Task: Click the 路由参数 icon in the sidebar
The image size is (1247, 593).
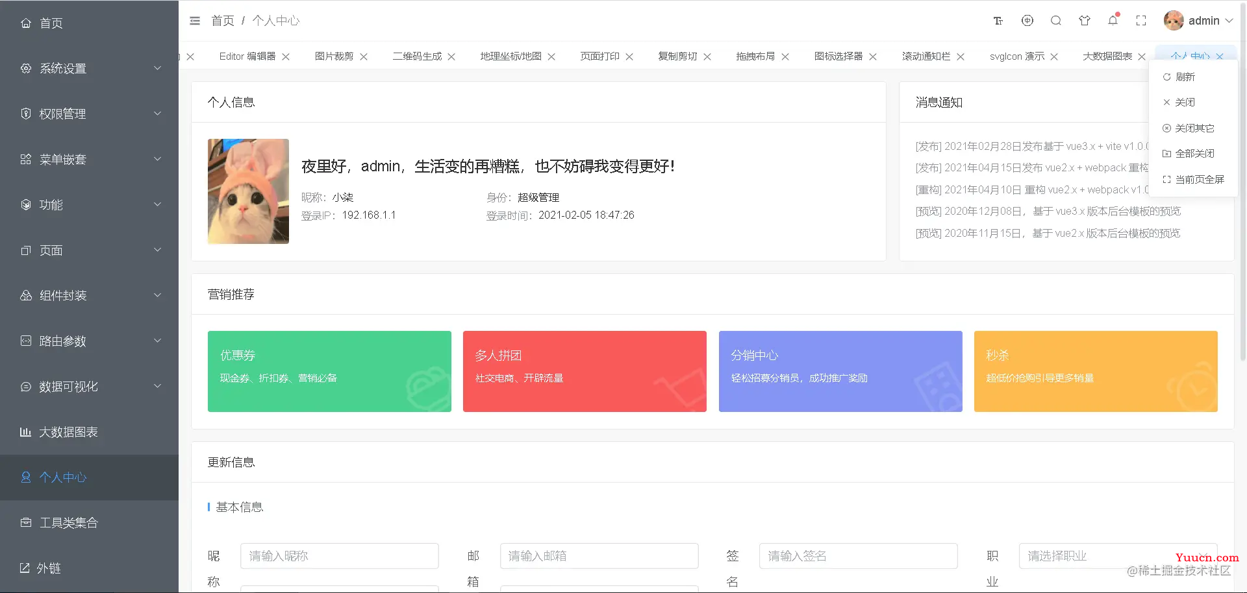Action: [26, 341]
